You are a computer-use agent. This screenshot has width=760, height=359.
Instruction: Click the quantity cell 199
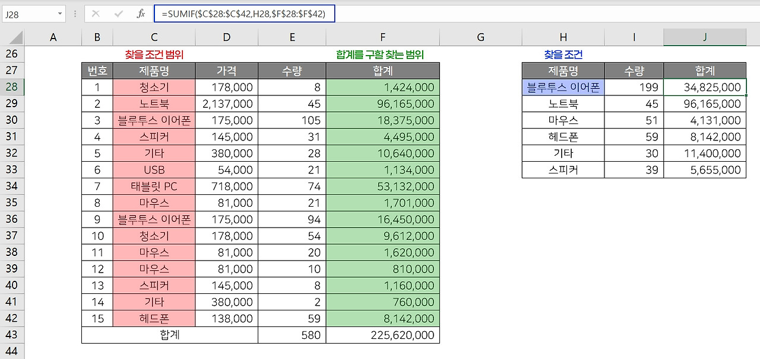[634, 88]
